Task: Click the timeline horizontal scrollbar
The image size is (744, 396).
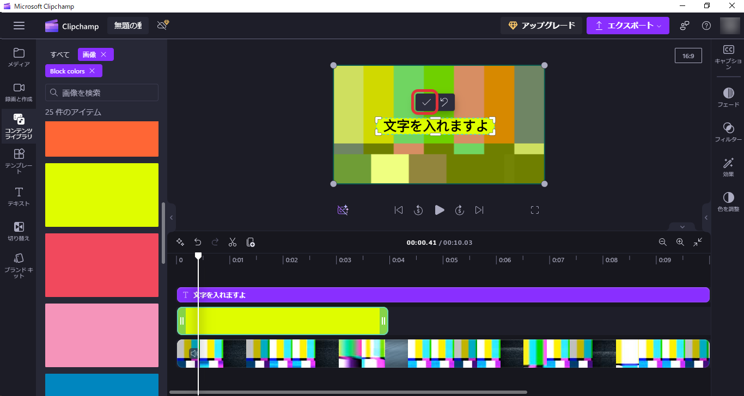Action: [x=348, y=392]
